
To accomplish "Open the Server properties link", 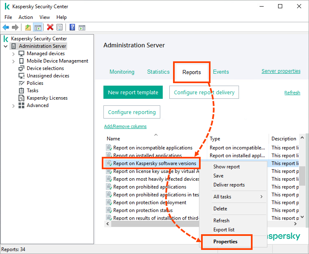I will point(281,71).
